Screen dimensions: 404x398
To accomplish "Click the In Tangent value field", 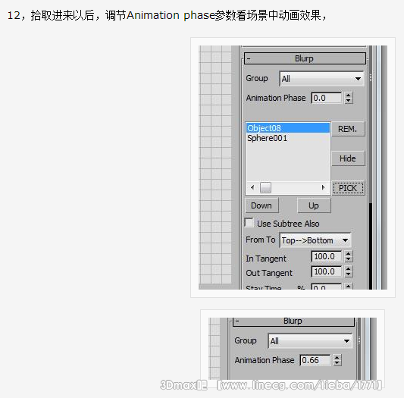I will 326,256.
